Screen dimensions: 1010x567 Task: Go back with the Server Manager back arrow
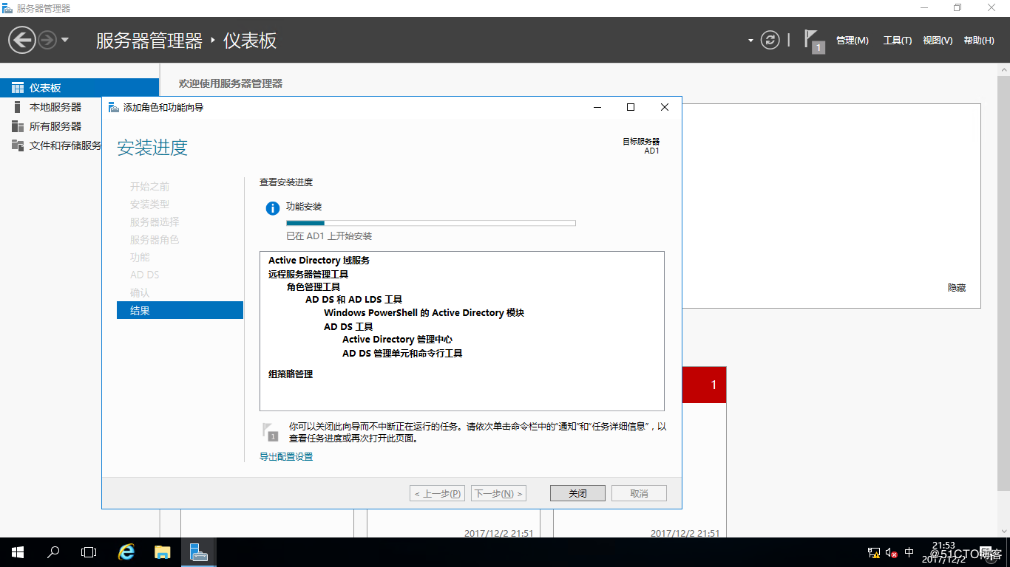click(x=22, y=39)
